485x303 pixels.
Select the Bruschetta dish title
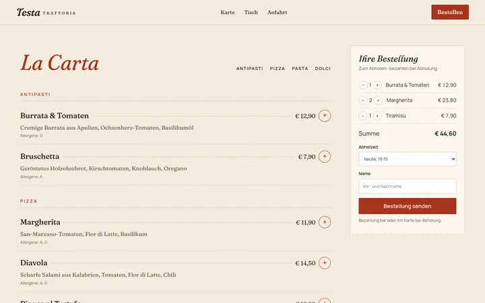(40, 156)
